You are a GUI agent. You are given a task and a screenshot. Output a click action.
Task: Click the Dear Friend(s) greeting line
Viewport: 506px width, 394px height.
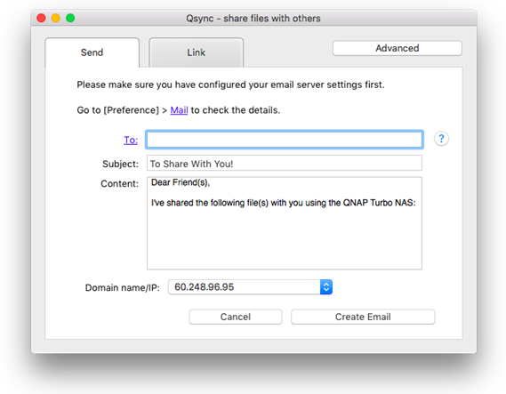(x=181, y=182)
